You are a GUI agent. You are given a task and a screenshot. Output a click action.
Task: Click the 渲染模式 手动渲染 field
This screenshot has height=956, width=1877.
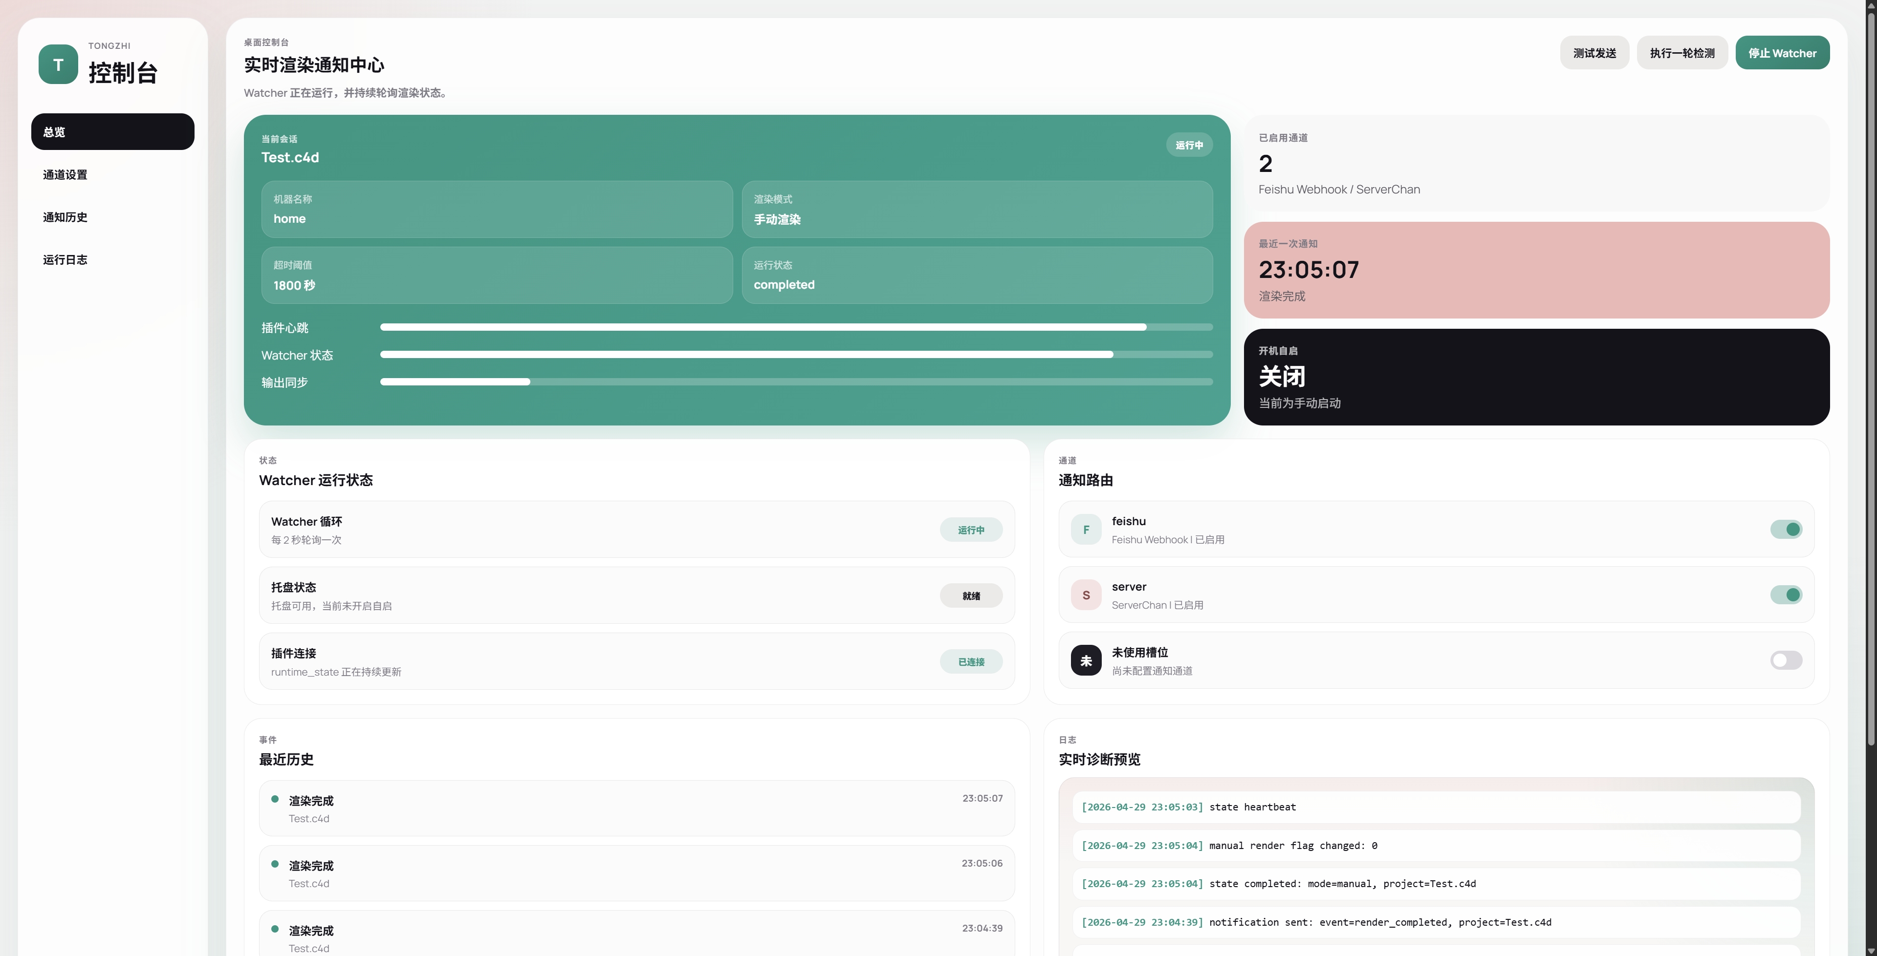pos(977,209)
